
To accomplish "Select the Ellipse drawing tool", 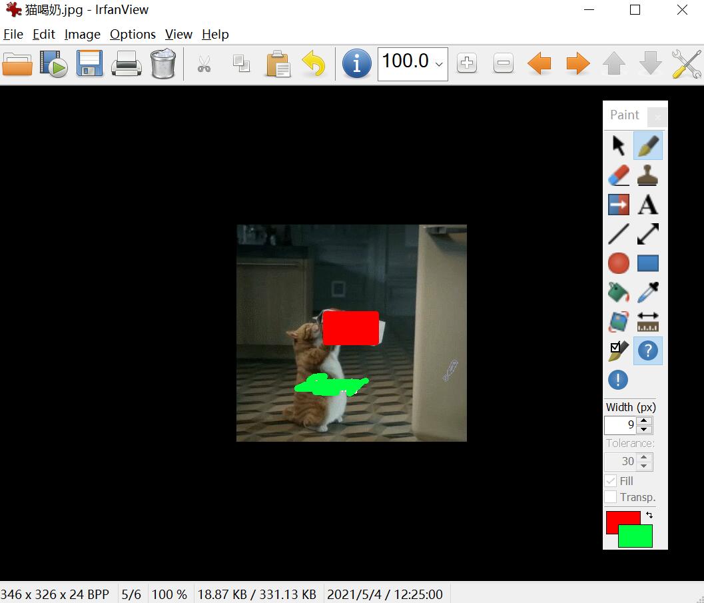I will tap(619, 263).
